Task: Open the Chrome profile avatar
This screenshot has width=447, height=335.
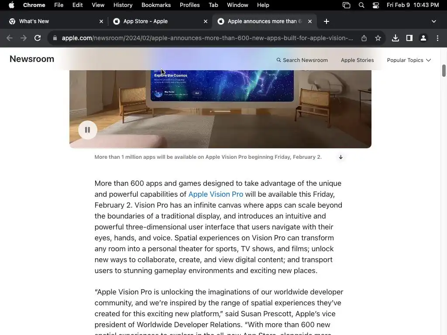Action: click(423, 38)
